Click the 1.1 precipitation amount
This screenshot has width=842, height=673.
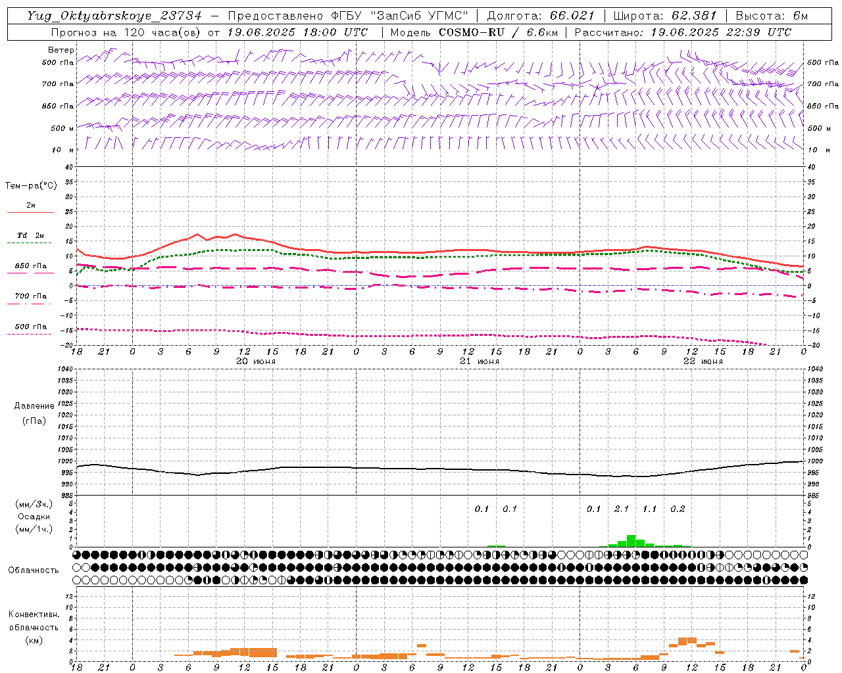click(x=650, y=509)
